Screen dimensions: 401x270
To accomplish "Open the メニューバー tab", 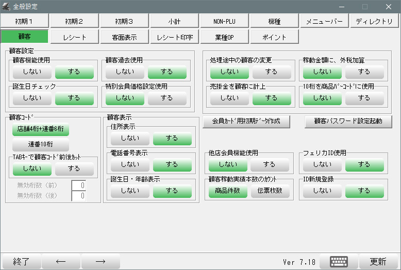I will point(324,21).
